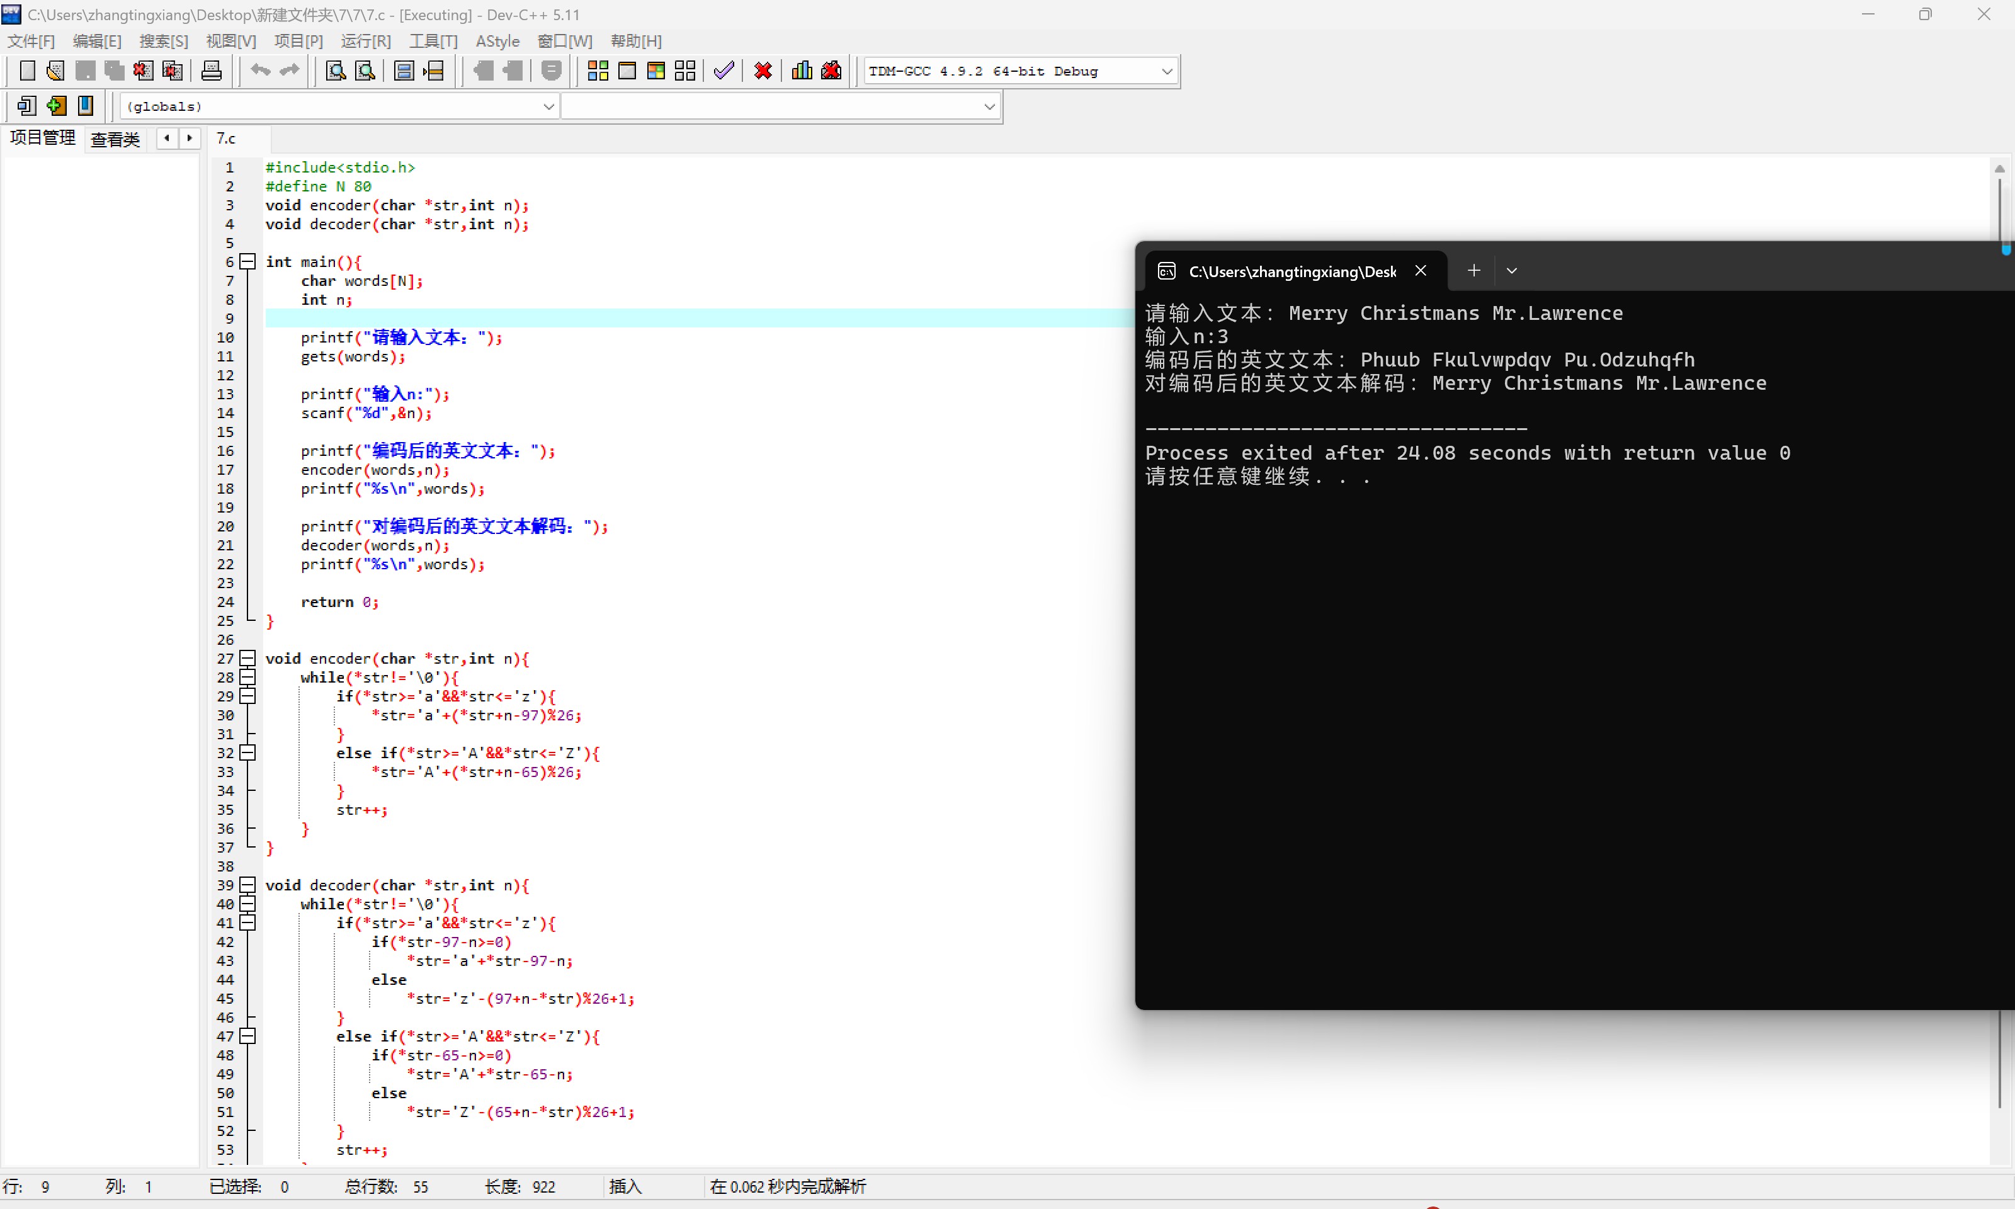Viewport: 2015px width, 1209px height.
Task: Click the red X stop execution icon
Action: tap(763, 71)
